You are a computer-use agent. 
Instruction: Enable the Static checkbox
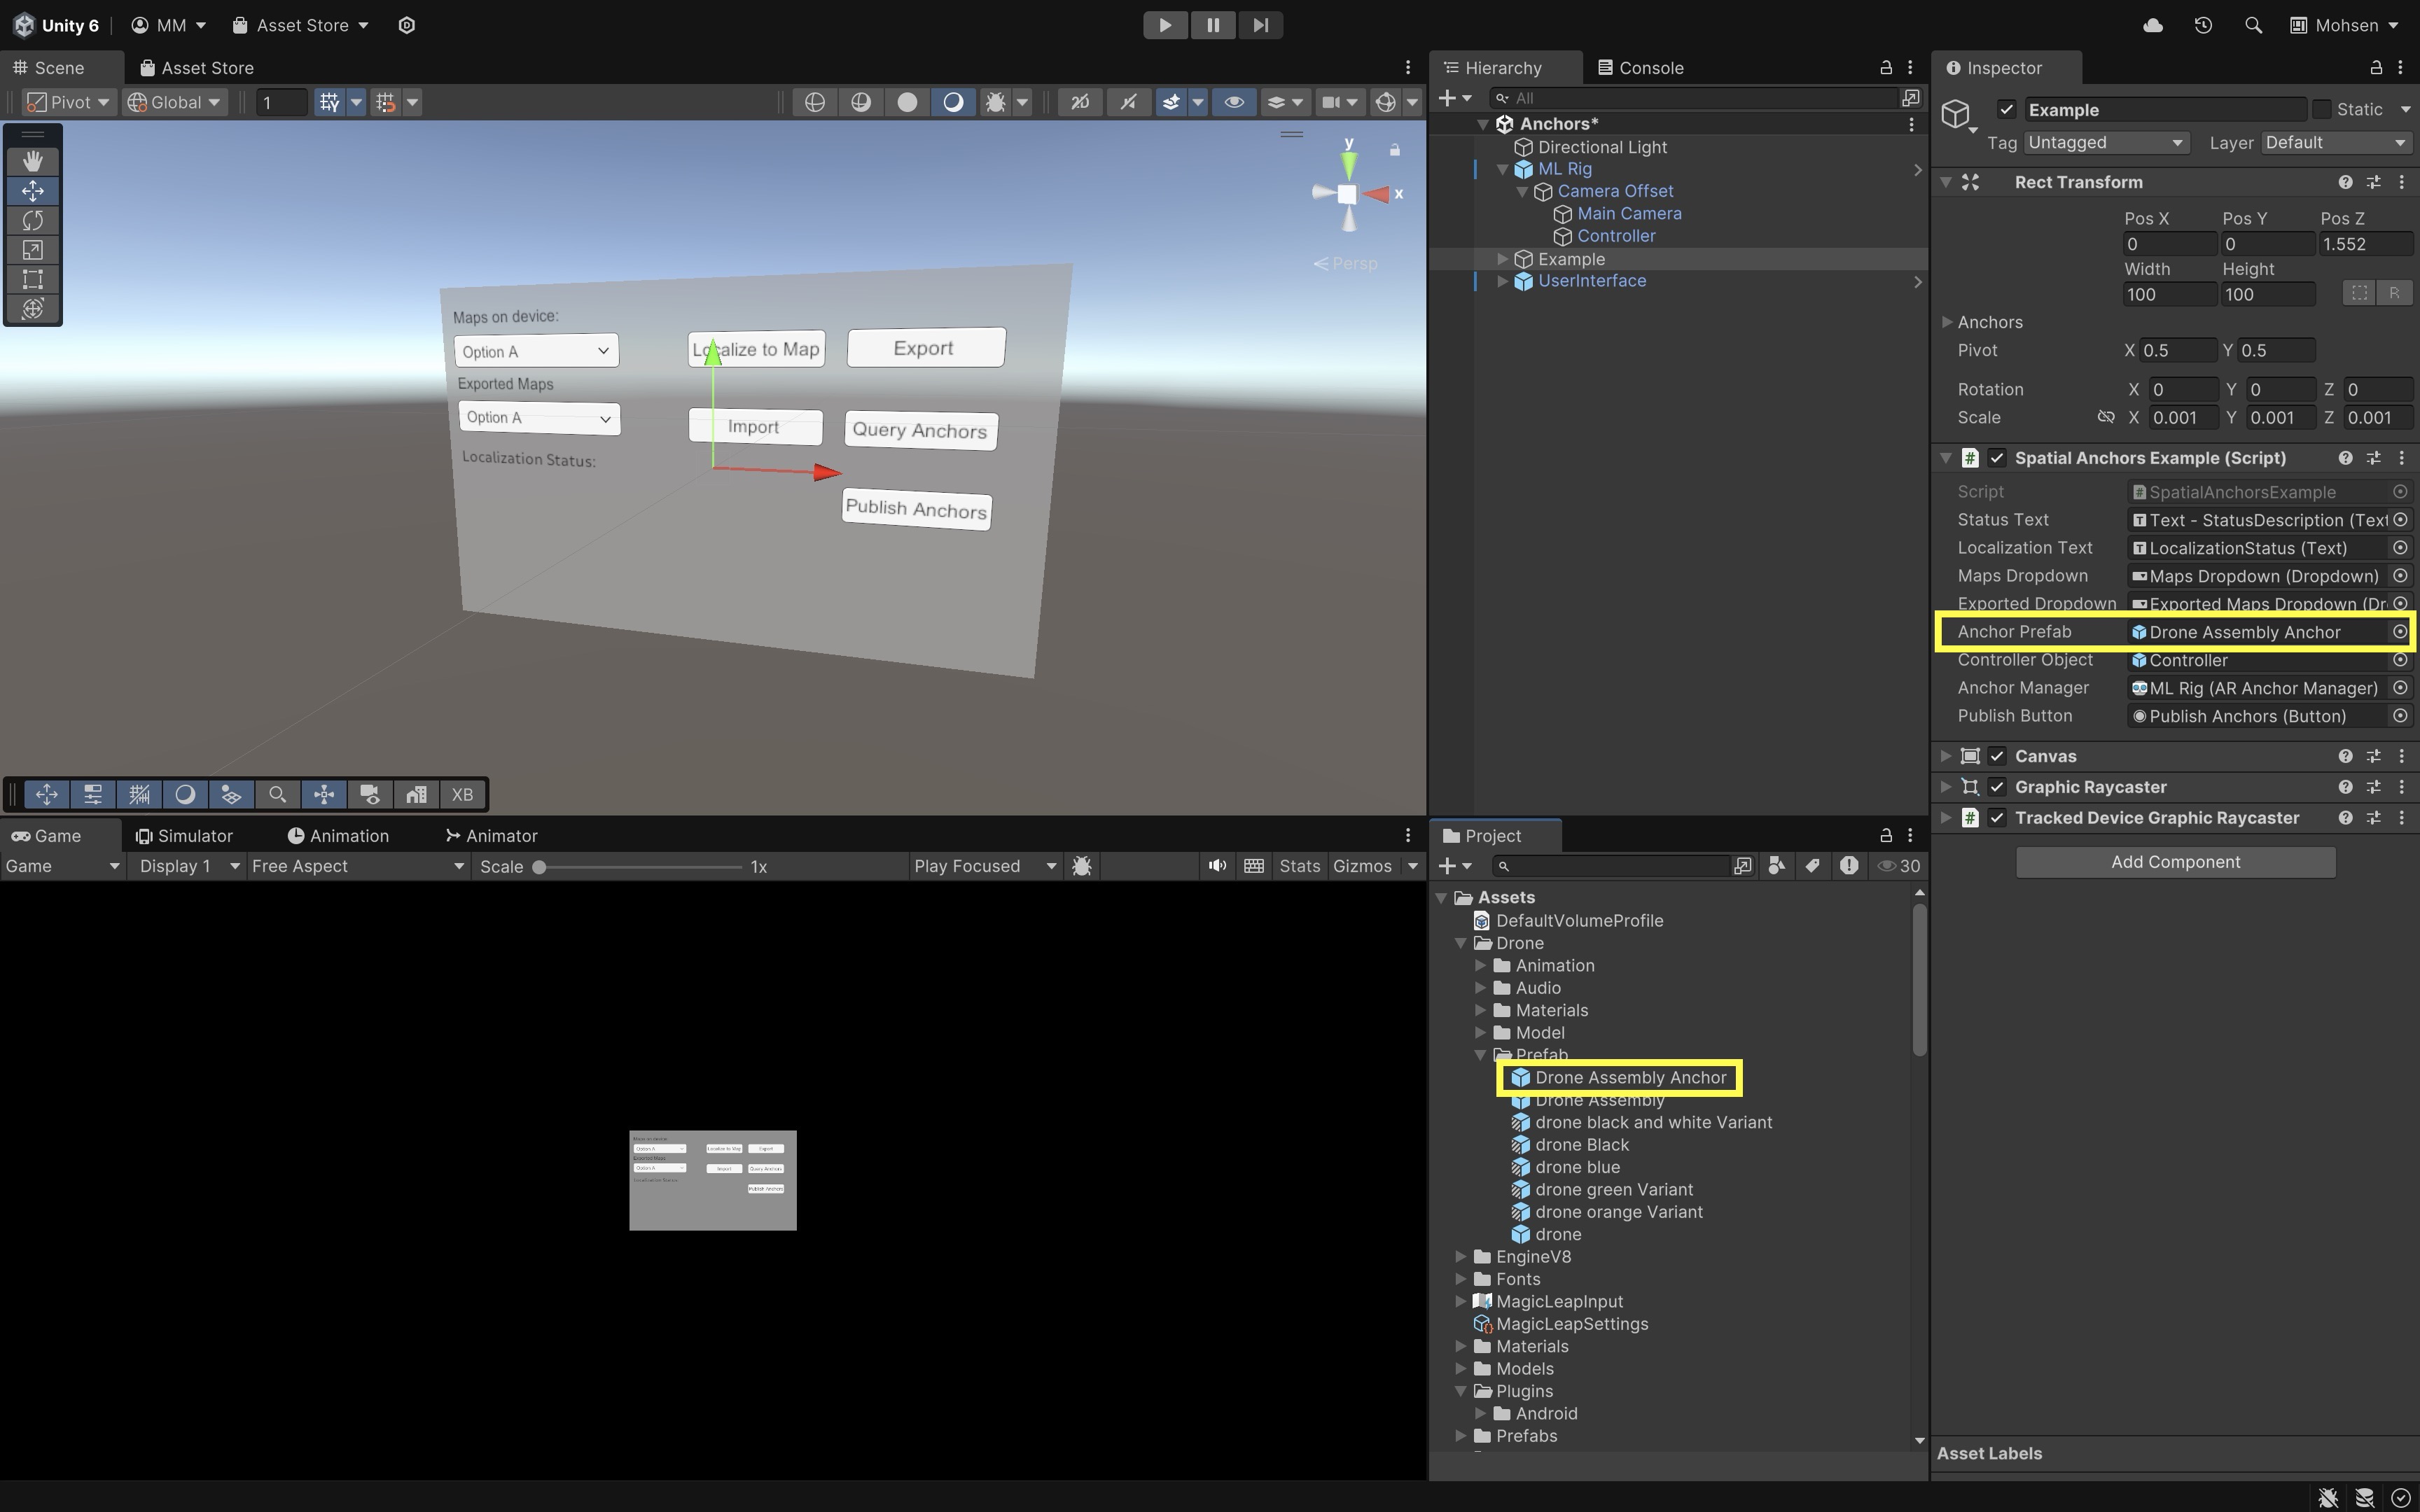(2322, 109)
